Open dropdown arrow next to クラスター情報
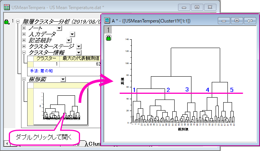 pos(78,53)
